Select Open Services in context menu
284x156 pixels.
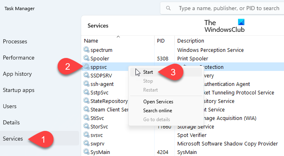point(166,102)
